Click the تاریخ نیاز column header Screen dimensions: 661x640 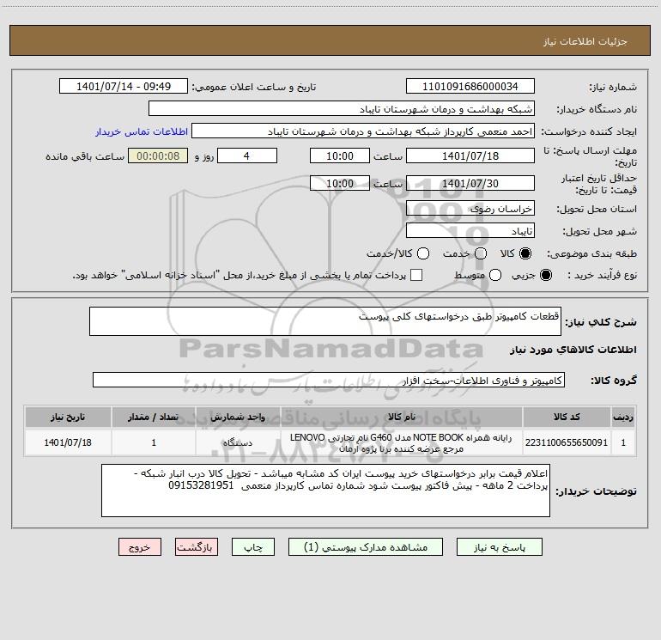tap(68, 417)
